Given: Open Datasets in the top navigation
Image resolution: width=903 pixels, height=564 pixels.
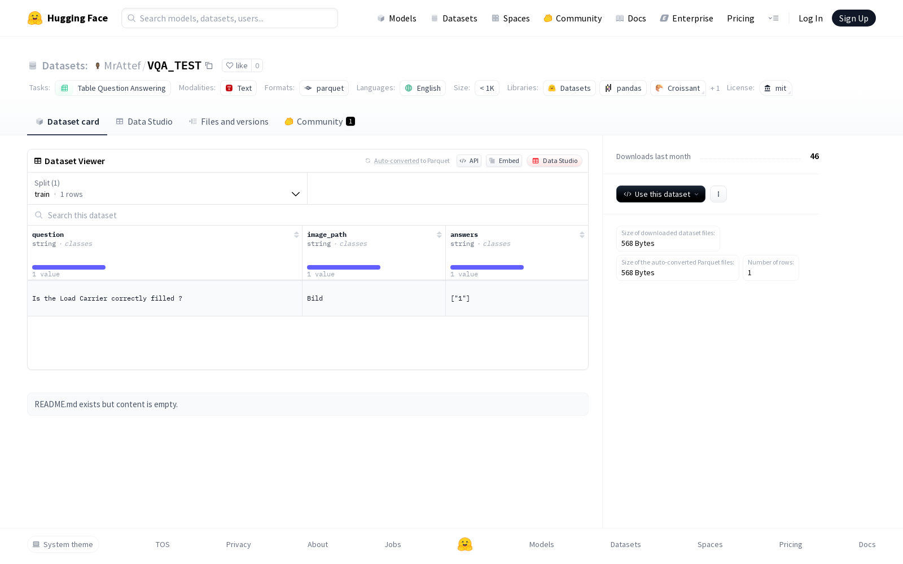Looking at the screenshot, I should (454, 18).
